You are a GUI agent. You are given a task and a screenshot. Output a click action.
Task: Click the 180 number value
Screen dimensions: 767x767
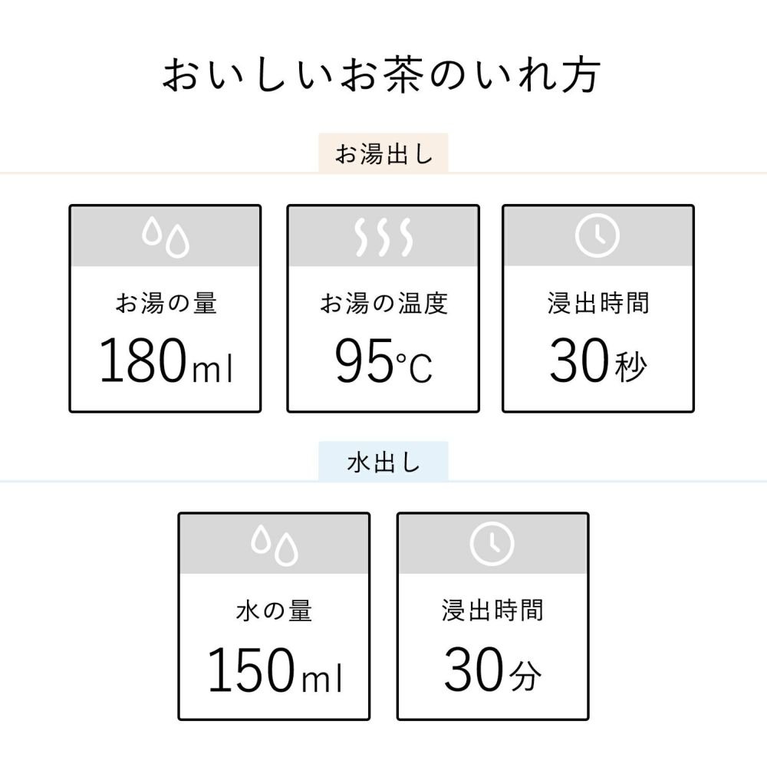tap(143, 362)
